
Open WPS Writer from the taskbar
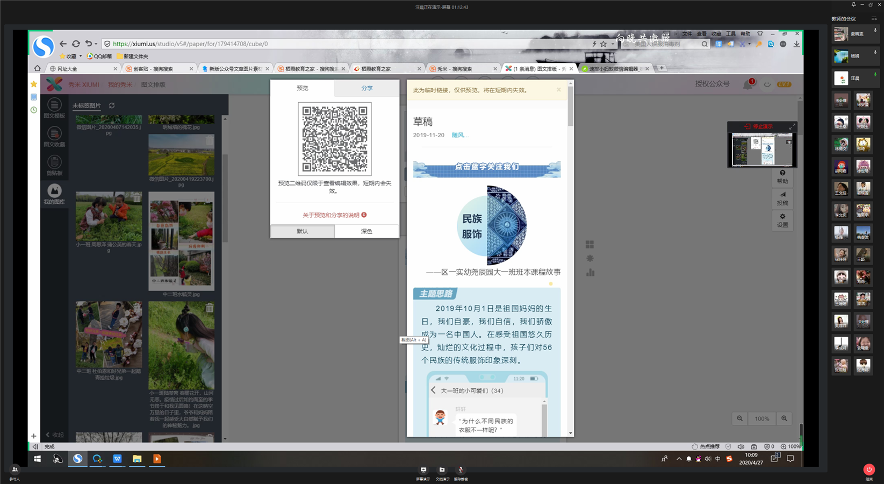[x=117, y=459]
